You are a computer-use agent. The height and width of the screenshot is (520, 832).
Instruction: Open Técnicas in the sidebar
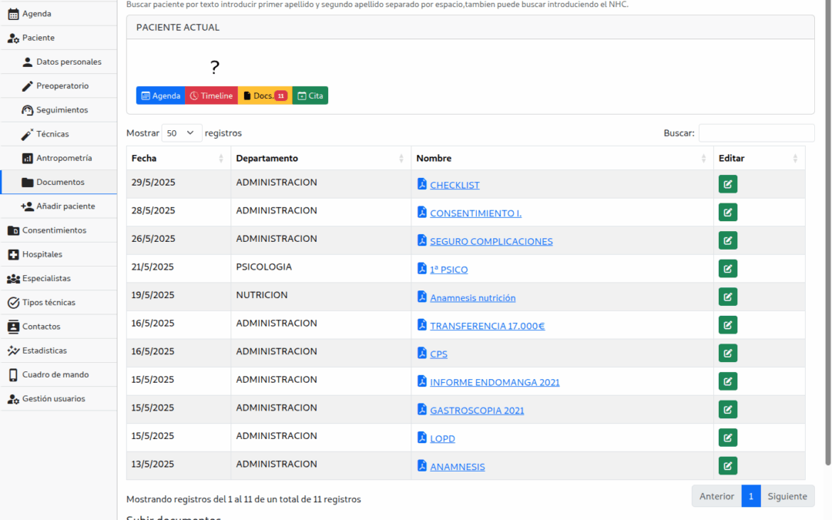tap(59, 134)
